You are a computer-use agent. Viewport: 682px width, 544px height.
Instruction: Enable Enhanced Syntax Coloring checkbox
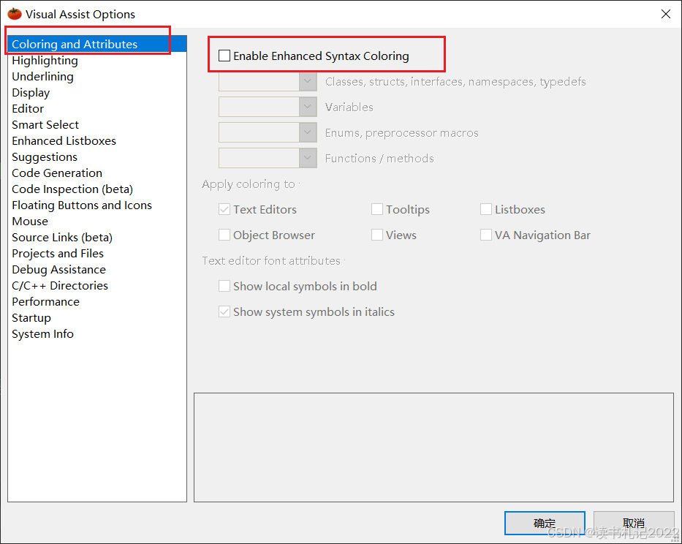tap(224, 56)
